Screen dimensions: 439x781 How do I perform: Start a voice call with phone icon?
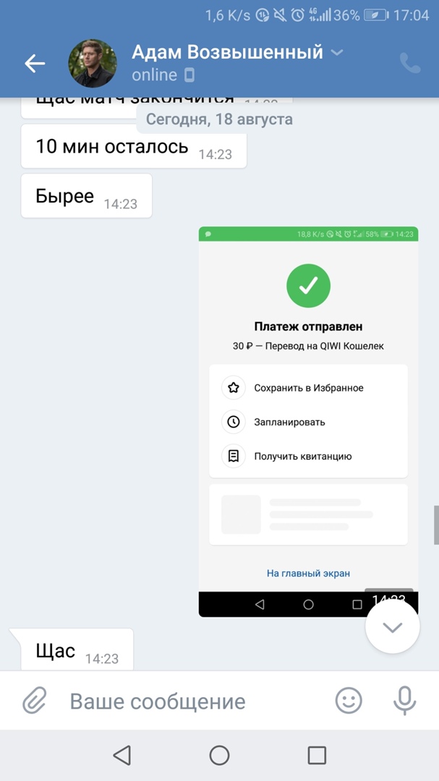[x=410, y=64]
